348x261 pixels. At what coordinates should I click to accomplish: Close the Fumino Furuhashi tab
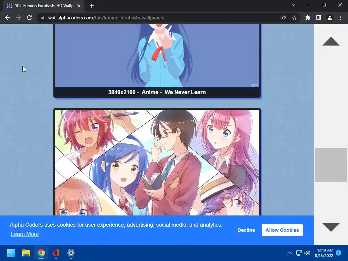pos(79,6)
